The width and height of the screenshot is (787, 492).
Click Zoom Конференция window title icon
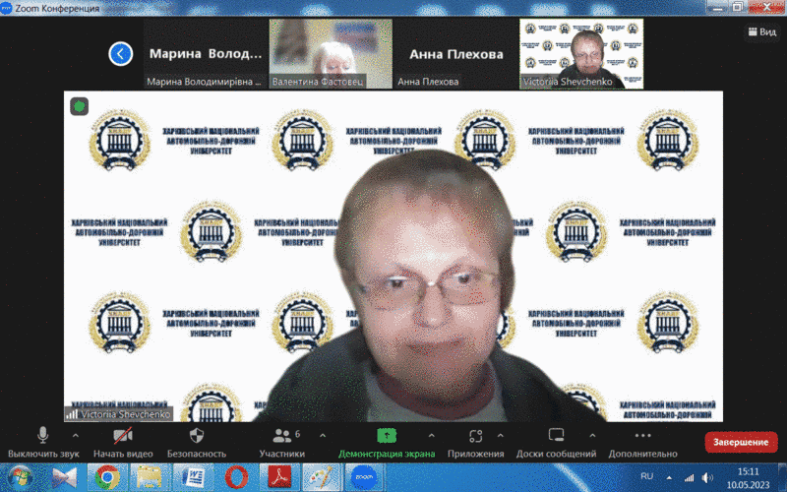(x=7, y=8)
